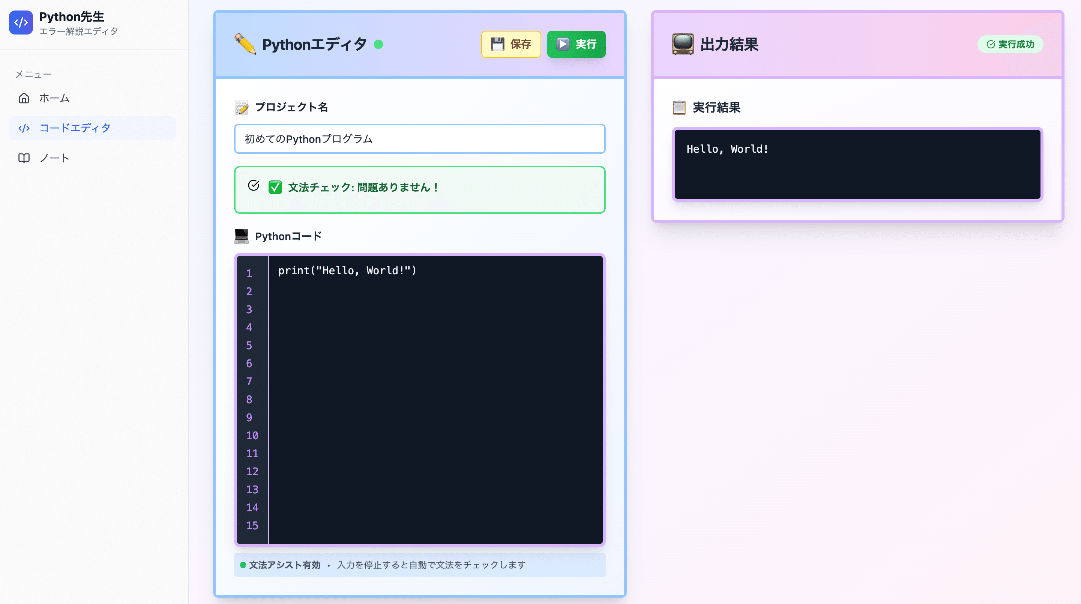
Task: Click the green status dot beside editor title
Action: [378, 45]
